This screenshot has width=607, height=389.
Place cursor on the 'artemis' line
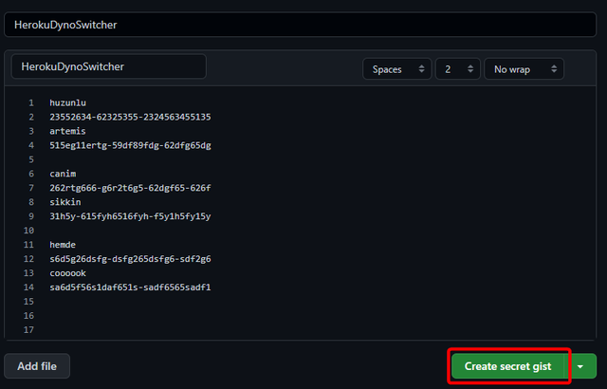67,131
